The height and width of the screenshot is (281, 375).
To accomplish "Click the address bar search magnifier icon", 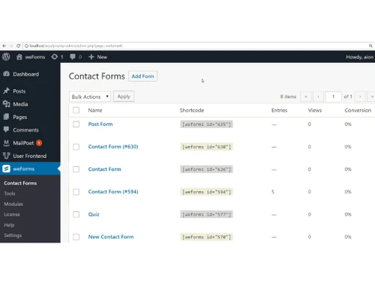I will pyautogui.click(x=370, y=46).
